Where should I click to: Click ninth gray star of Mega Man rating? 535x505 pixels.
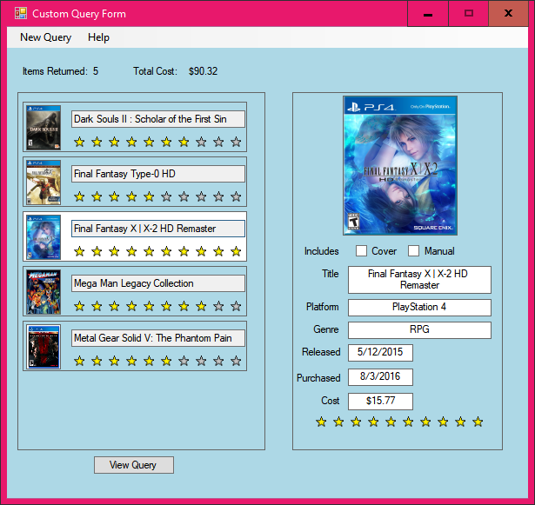[x=218, y=306]
